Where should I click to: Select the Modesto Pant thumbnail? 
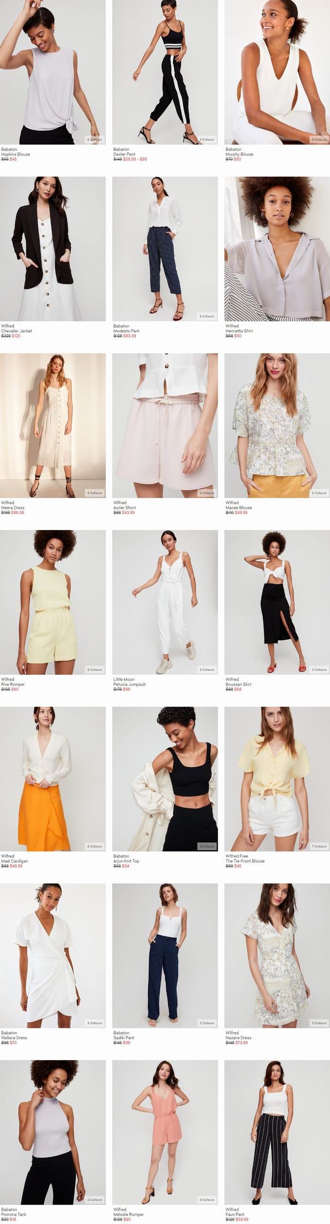[165, 249]
